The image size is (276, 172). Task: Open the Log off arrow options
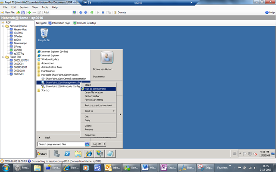point(104,144)
